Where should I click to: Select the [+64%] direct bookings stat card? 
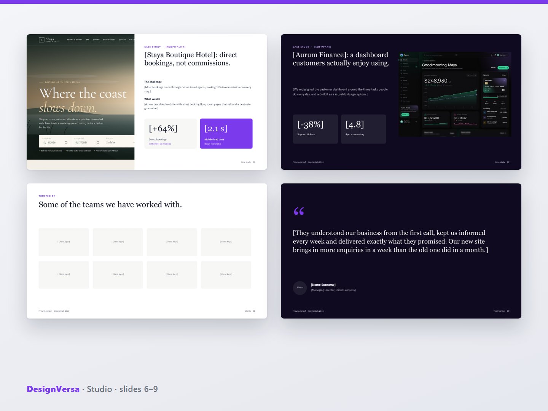coord(171,134)
